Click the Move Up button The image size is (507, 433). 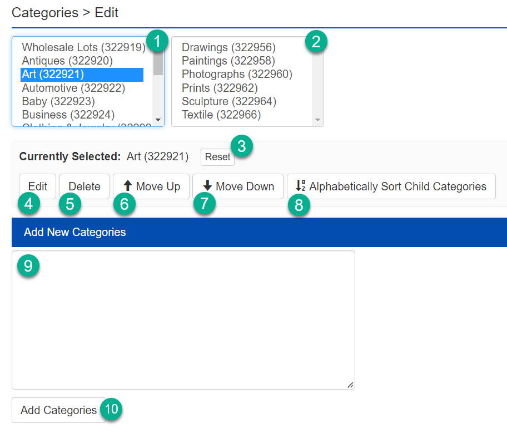(x=151, y=186)
